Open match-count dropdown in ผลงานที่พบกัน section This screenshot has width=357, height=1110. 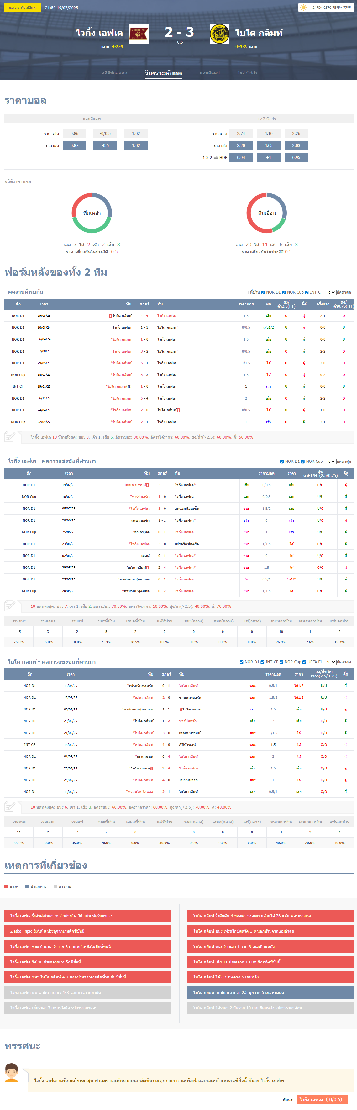click(x=331, y=292)
